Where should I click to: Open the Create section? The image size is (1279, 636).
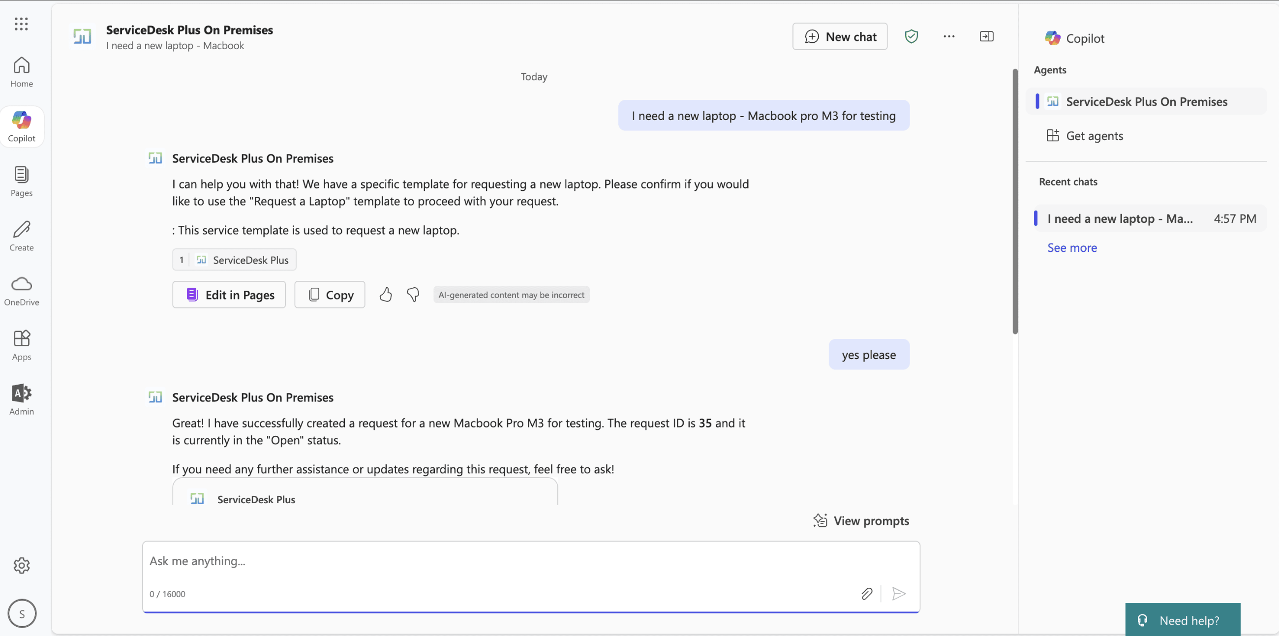(21, 236)
